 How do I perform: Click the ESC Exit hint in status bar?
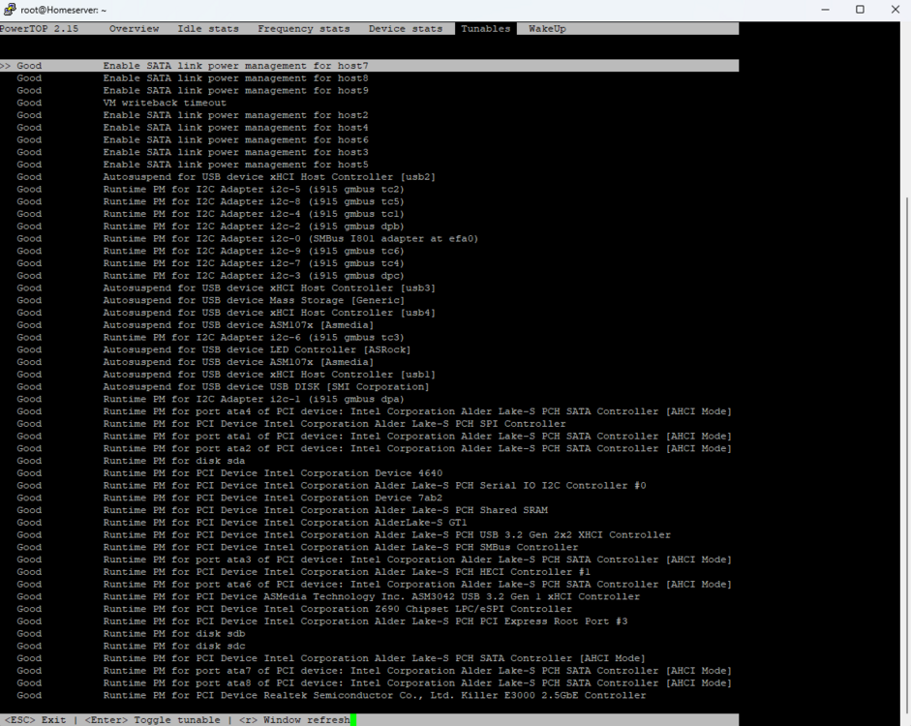[x=35, y=719]
